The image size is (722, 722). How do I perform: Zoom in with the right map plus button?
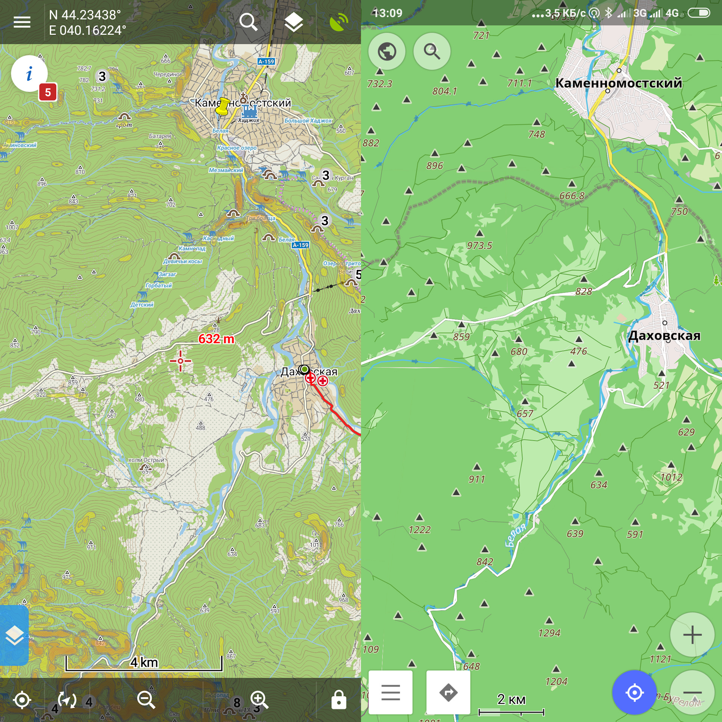(x=692, y=635)
